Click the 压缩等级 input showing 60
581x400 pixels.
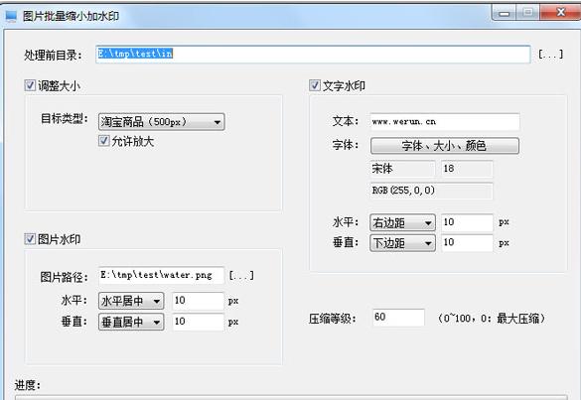tap(398, 318)
